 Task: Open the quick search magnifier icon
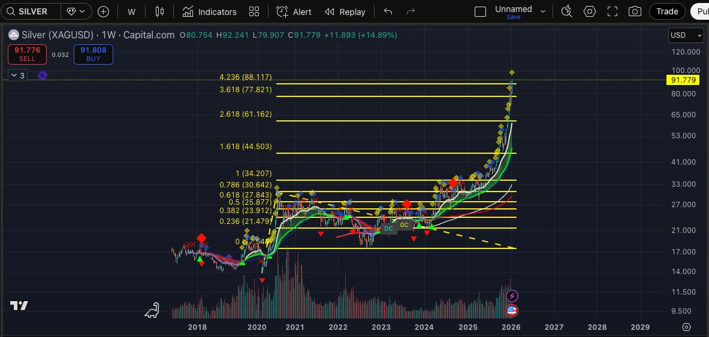[x=566, y=11]
